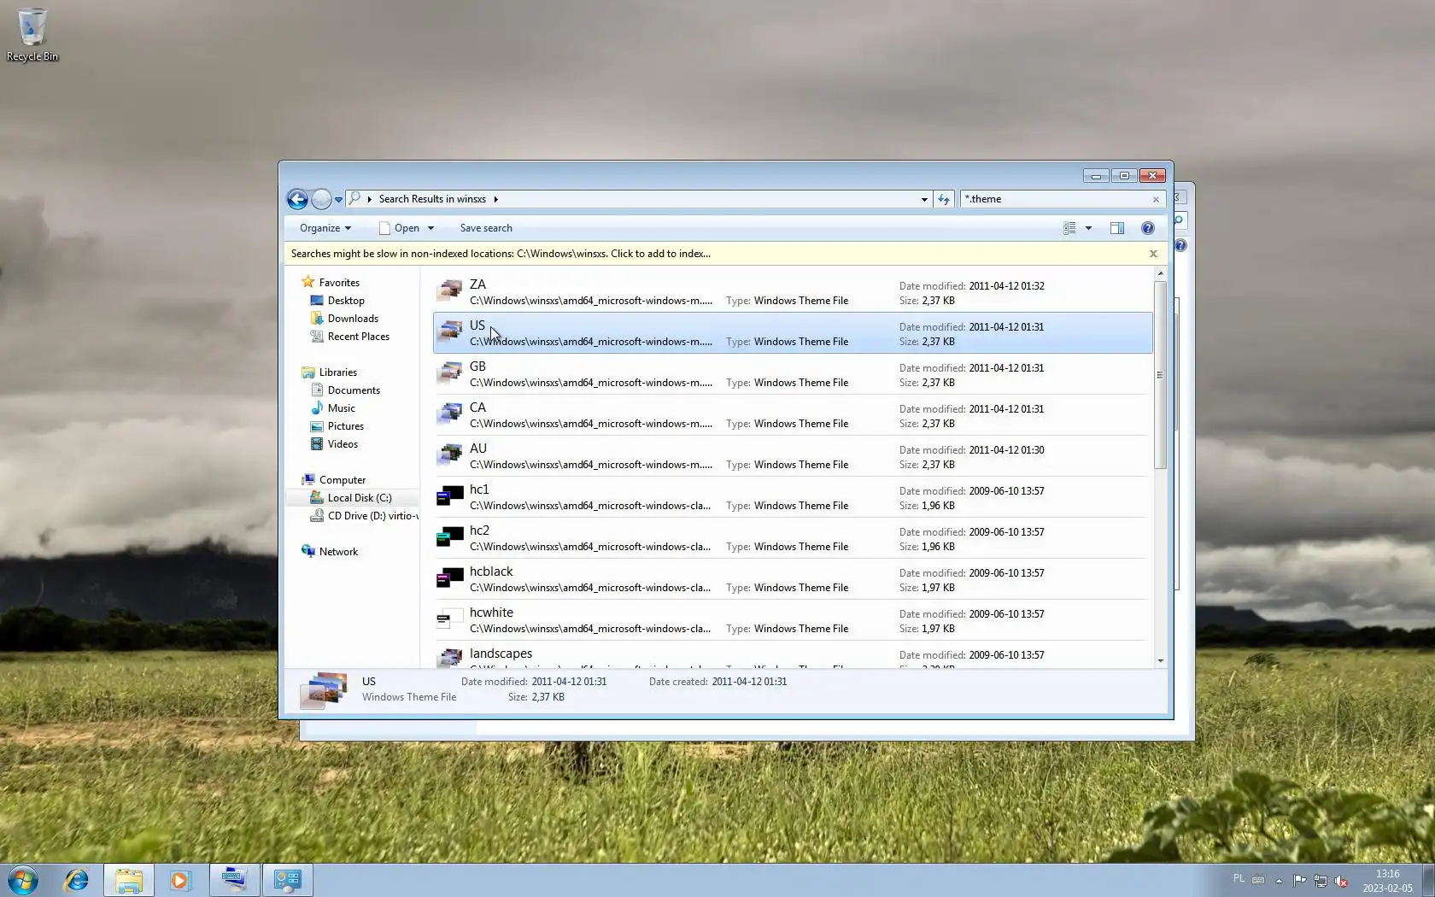The height and width of the screenshot is (897, 1435).
Task: Select the hcwhite theme file icon
Action: [449, 619]
